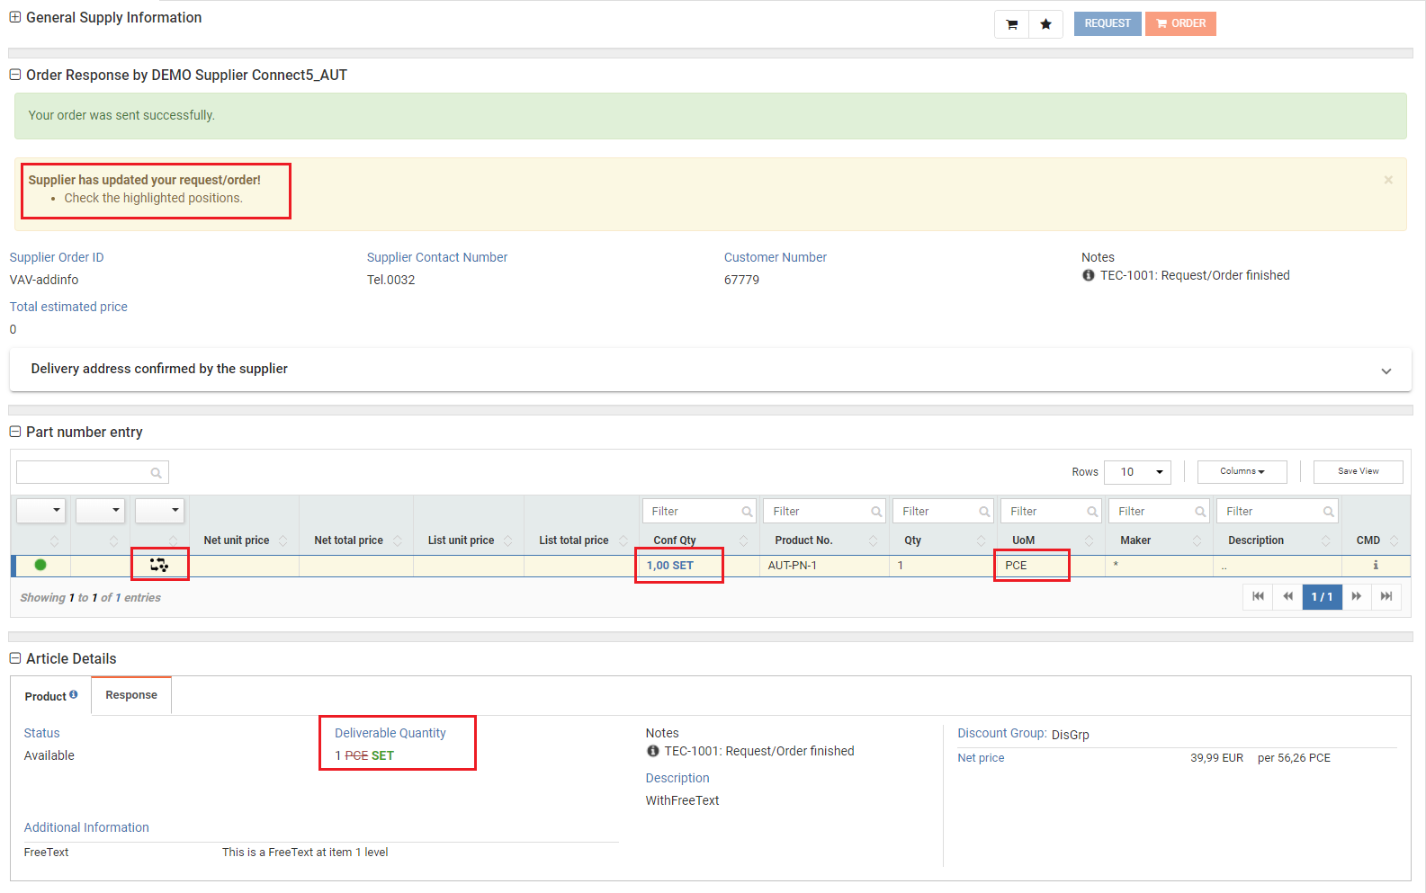This screenshot has width=1426, height=893.
Task: Go to the last page of entries
Action: [1386, 596]
